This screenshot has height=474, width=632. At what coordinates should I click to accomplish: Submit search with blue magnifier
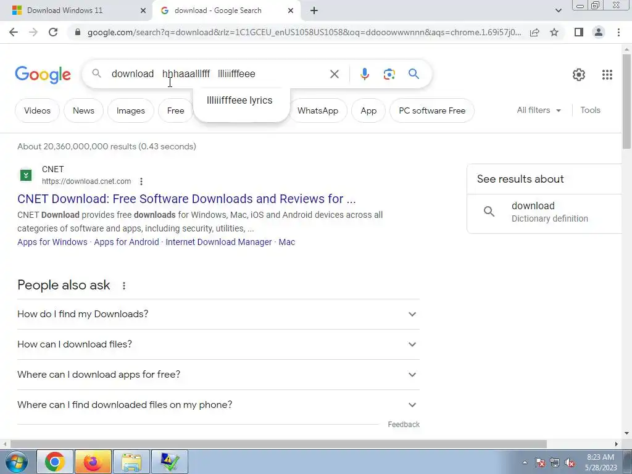[414, 74]
